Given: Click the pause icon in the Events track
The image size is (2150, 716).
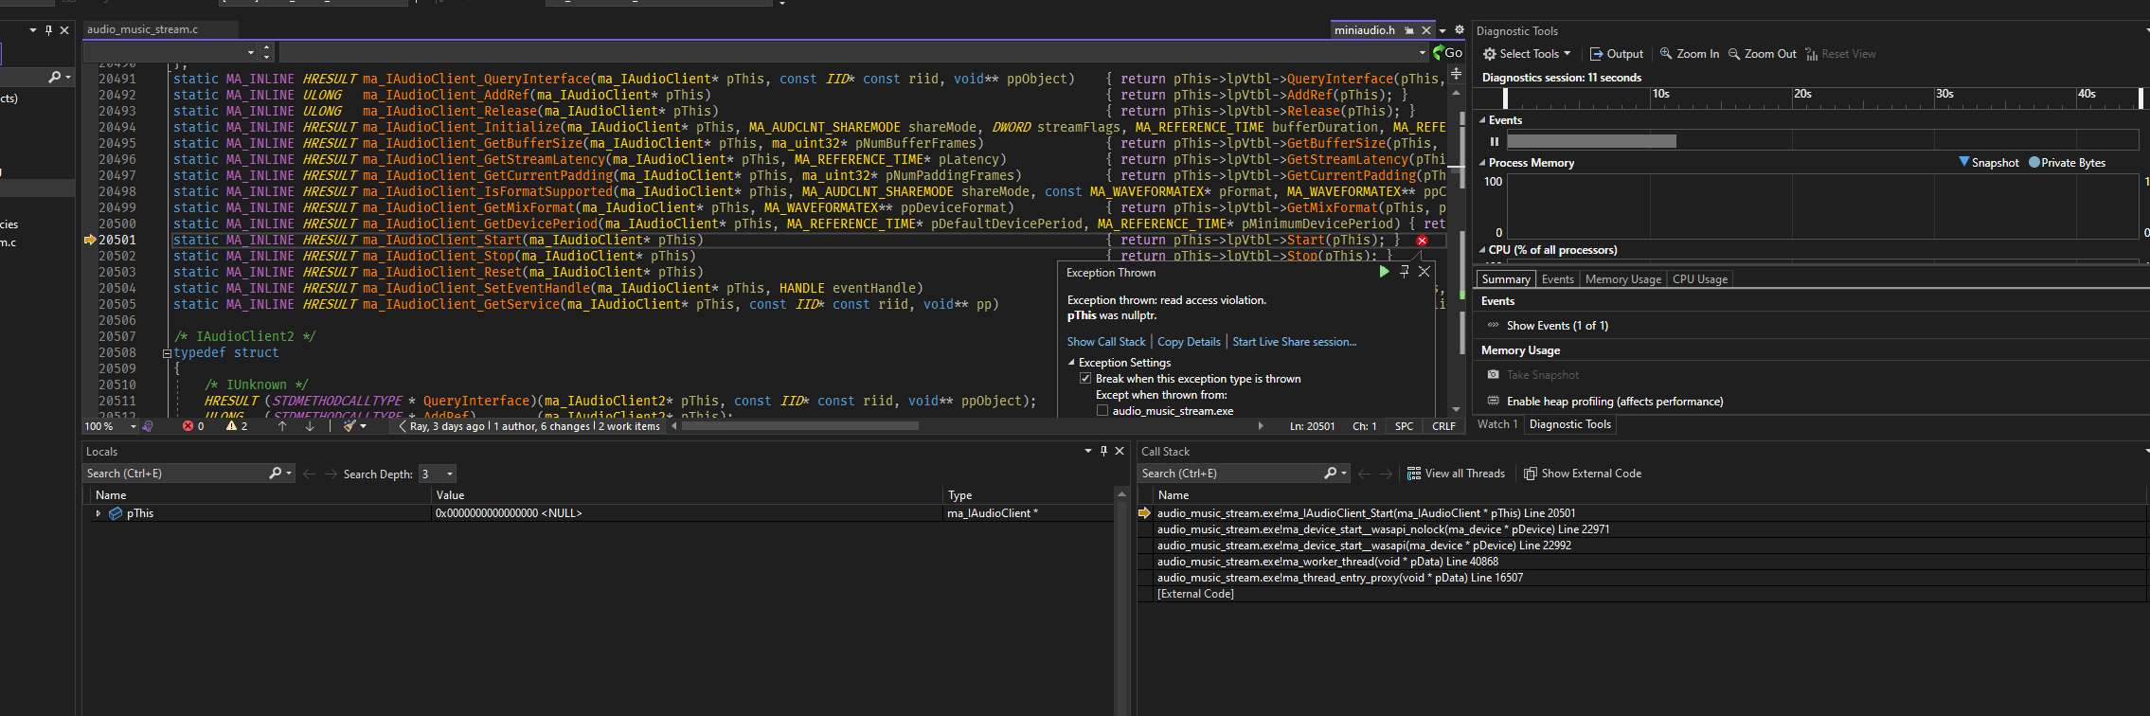Looking at the screenshot, I should [1495, 141].
